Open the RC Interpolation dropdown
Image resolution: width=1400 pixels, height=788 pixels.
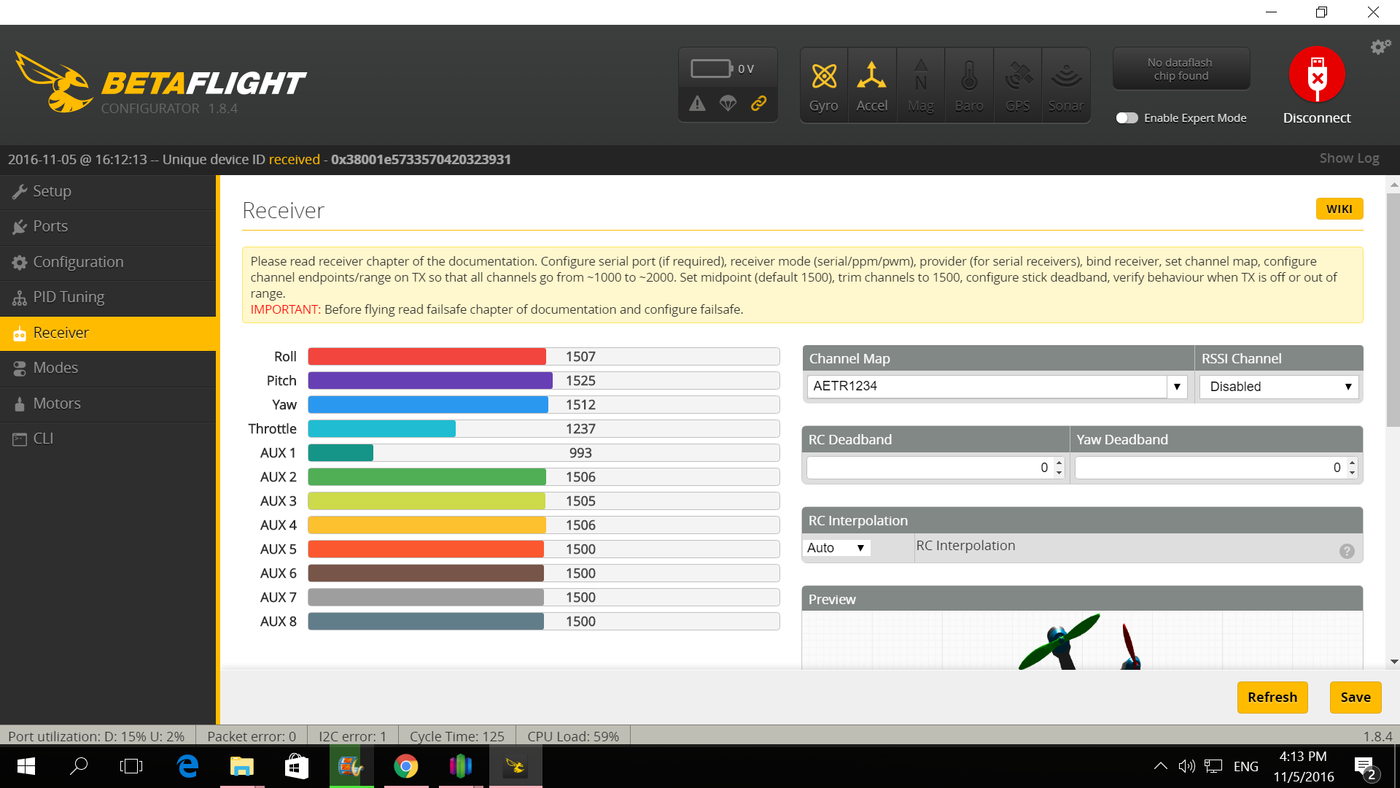tap(836, 547)
